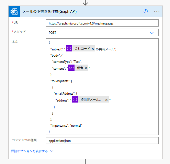Select the 会社コード token label
The width and height of the screenshot is (170, 164).
[x=82, y=49]
